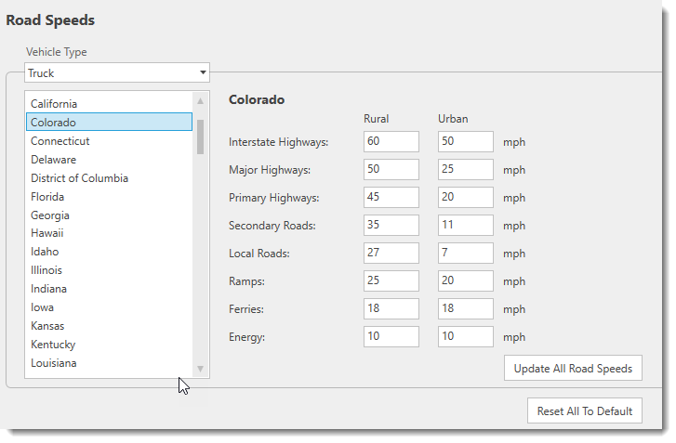Click Update All Road Speeds button

click(573, 368)
